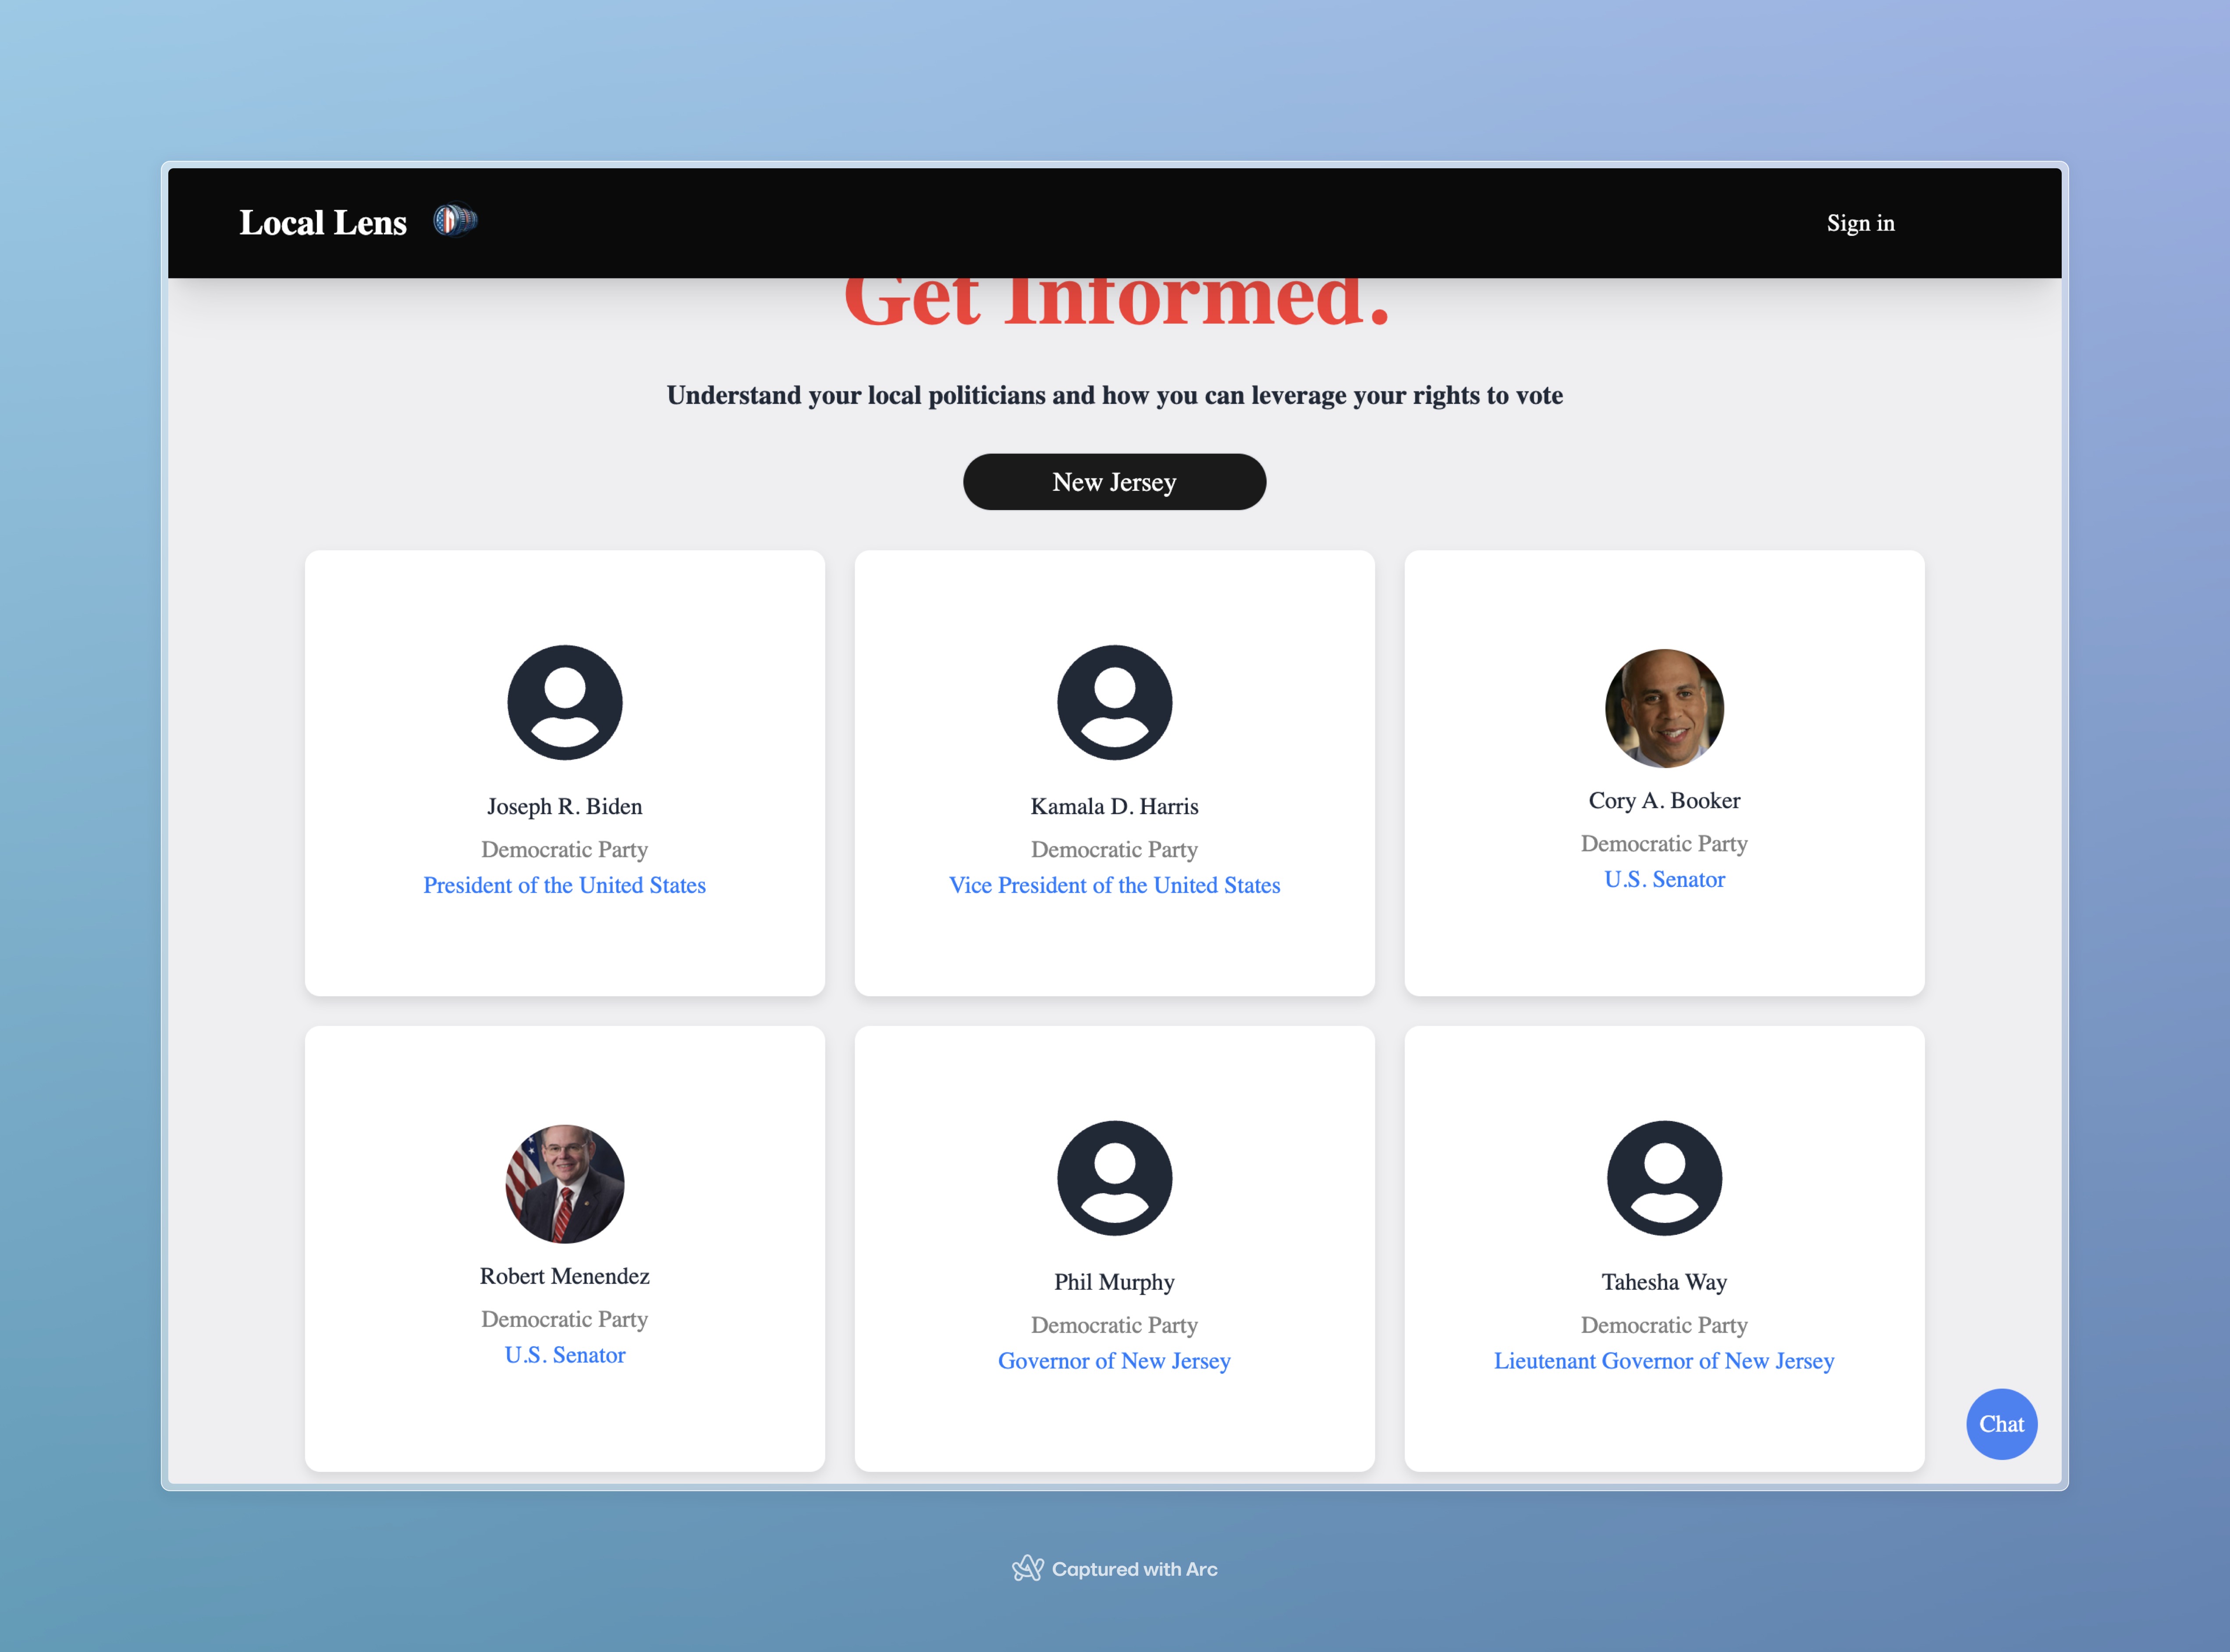Click Kamala D. Harris's placeholder avatar icon
This screenshot has height=1652, width=2230.
pyautogui.click(x=1114, y=702)
